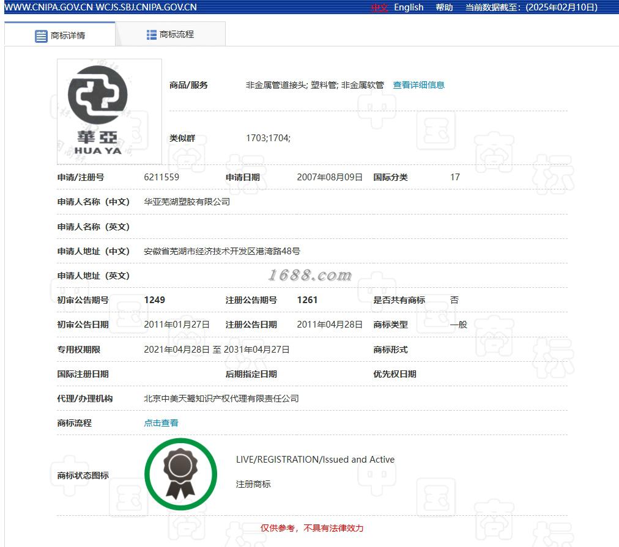This screenshot has height=547, width=619.
Task: Follow the 点击查看 trademark process link
Action: click(161, 423)
